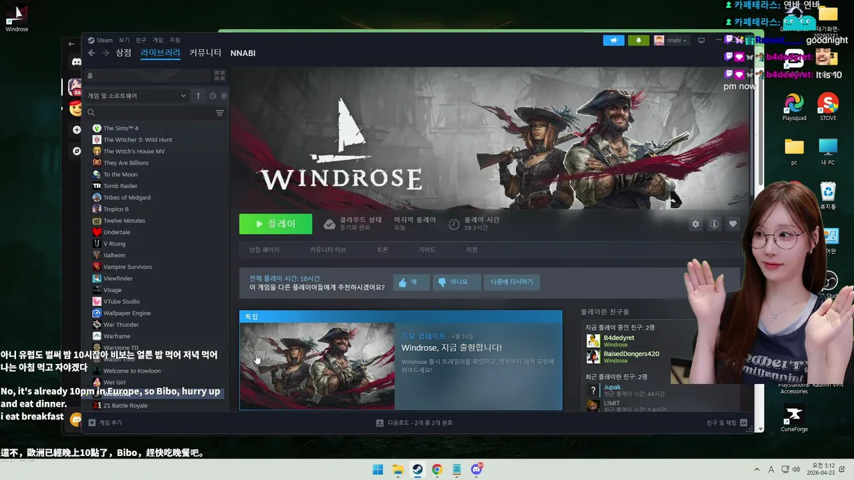Select the 라이브러리 tab

click(160, 53)
